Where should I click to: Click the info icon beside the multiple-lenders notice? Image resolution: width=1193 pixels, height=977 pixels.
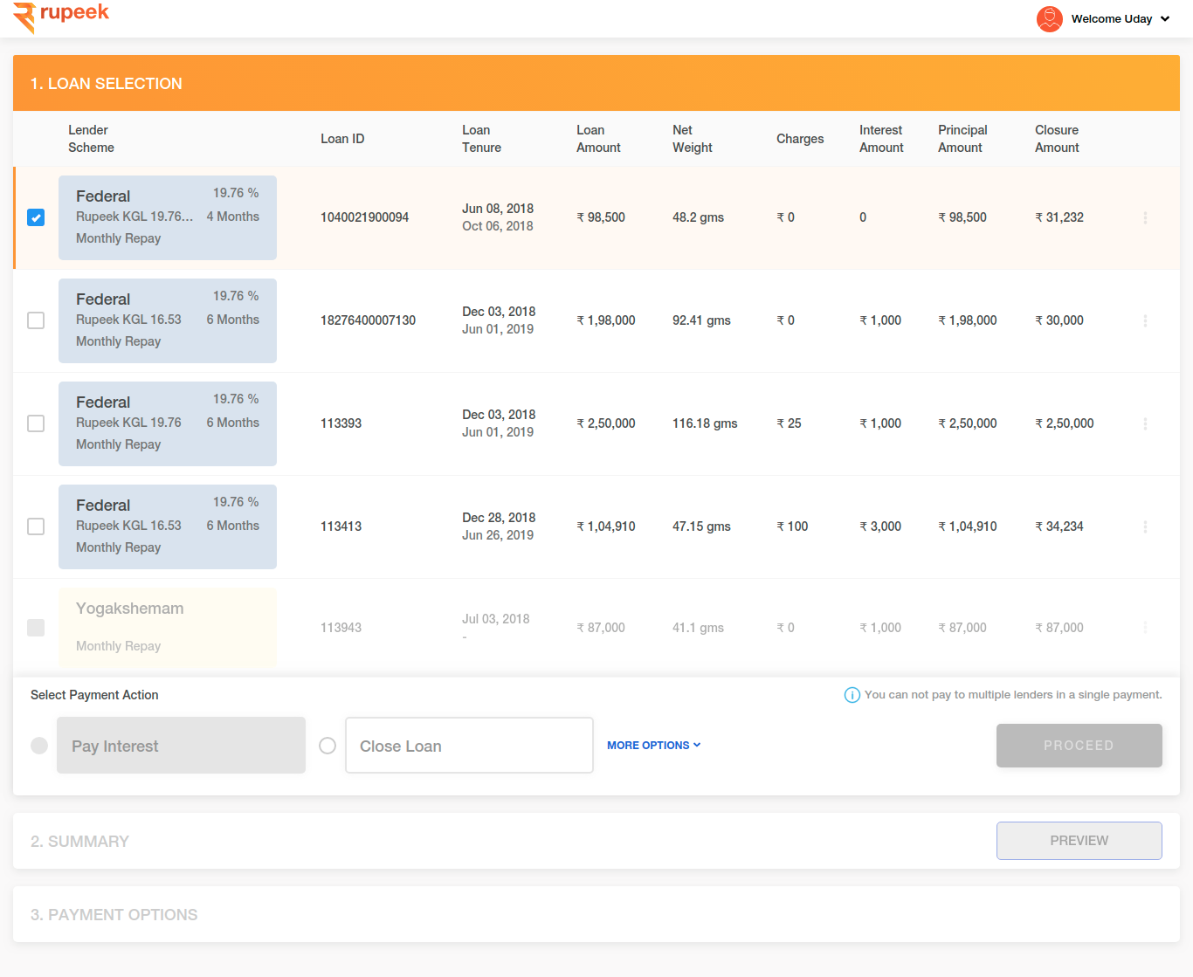point(852,695)
